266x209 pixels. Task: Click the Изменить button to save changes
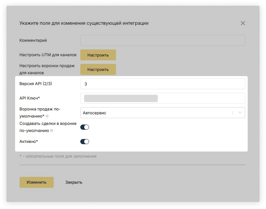click(36, 182)
